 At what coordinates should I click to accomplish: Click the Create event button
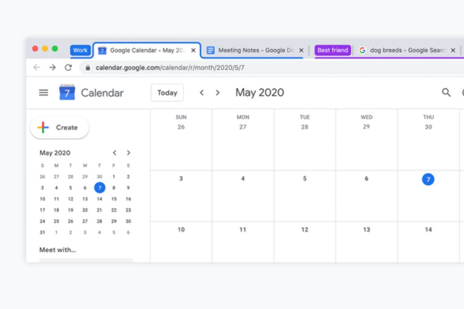[x=60, y=128]
